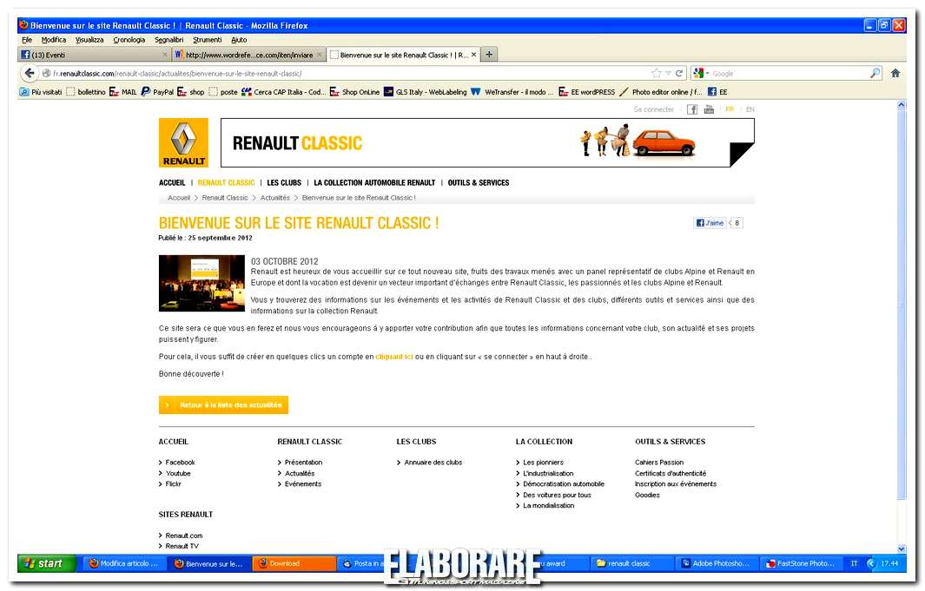Click the Windows start button

(x=47, y=563)
